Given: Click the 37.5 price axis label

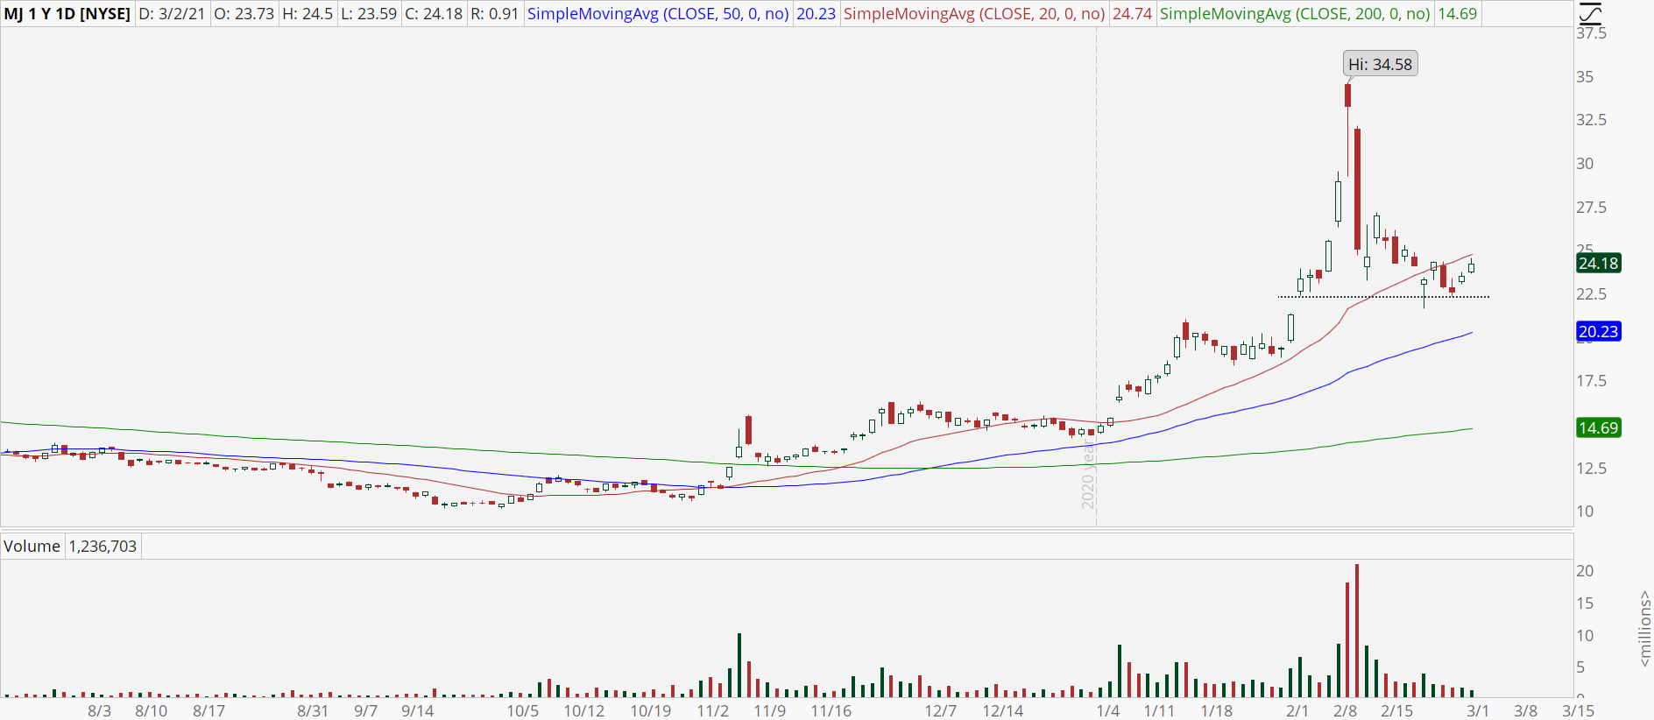Looking at the screenshot, I should coord(1591,33).
